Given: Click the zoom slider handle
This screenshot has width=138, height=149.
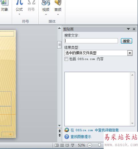Looking at the screenshot, I should 99,145.
